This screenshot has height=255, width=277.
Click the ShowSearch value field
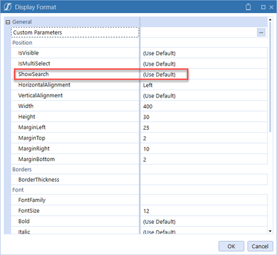[x=204, y=74]
